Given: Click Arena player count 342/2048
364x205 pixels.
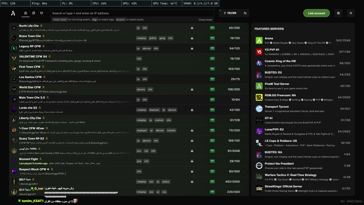Looking at the screenshot, I should [343, 40].
